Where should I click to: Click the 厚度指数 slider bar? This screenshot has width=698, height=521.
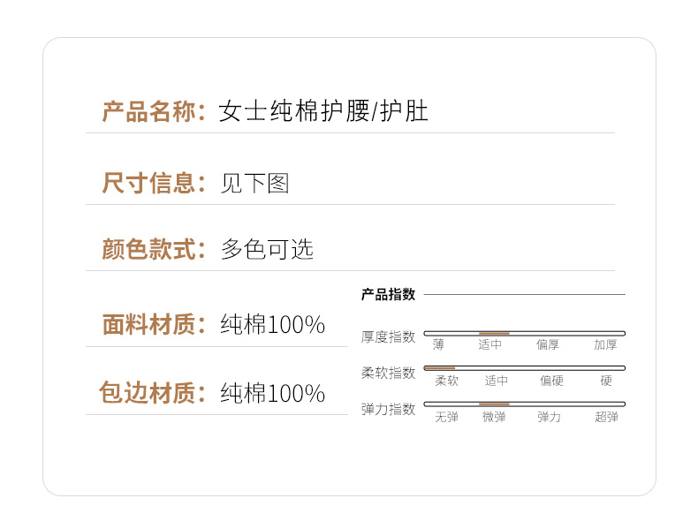[x=525, y=333]
